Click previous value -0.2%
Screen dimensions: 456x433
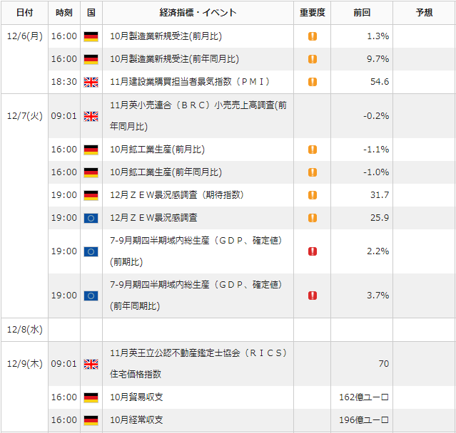pos(376,116)
